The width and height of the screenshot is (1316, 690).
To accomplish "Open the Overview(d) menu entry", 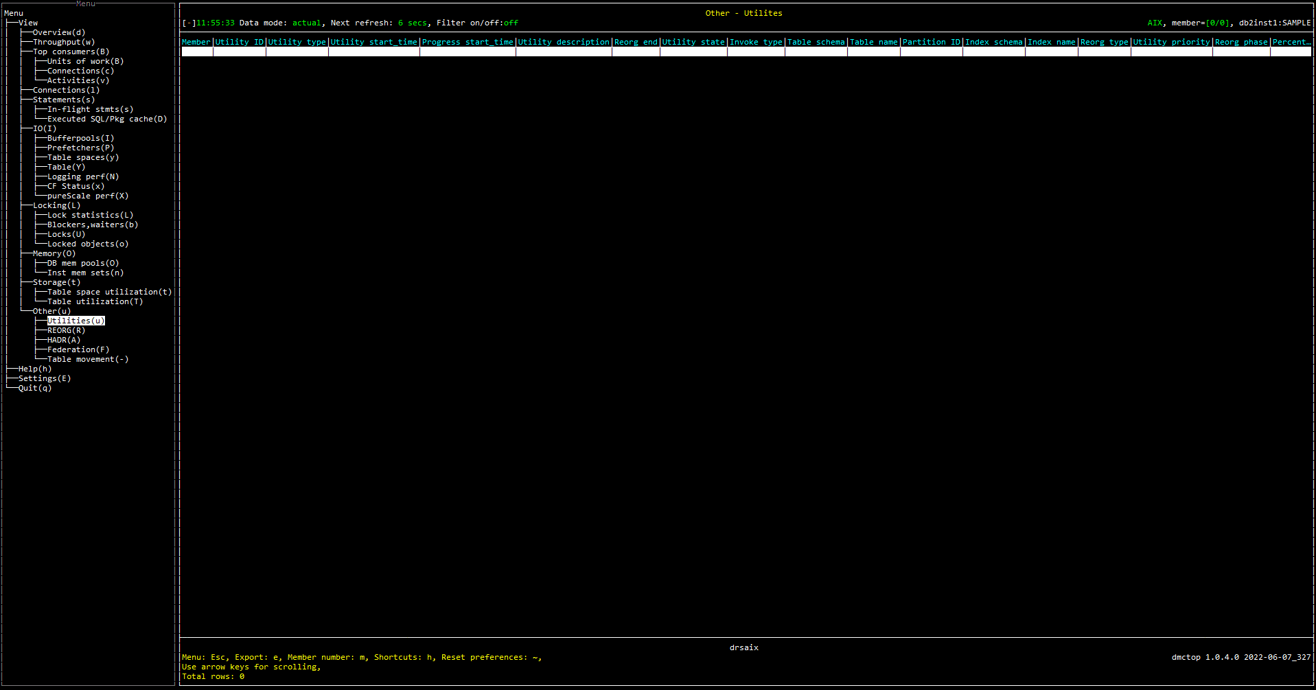I will click(x=59, y=32).
